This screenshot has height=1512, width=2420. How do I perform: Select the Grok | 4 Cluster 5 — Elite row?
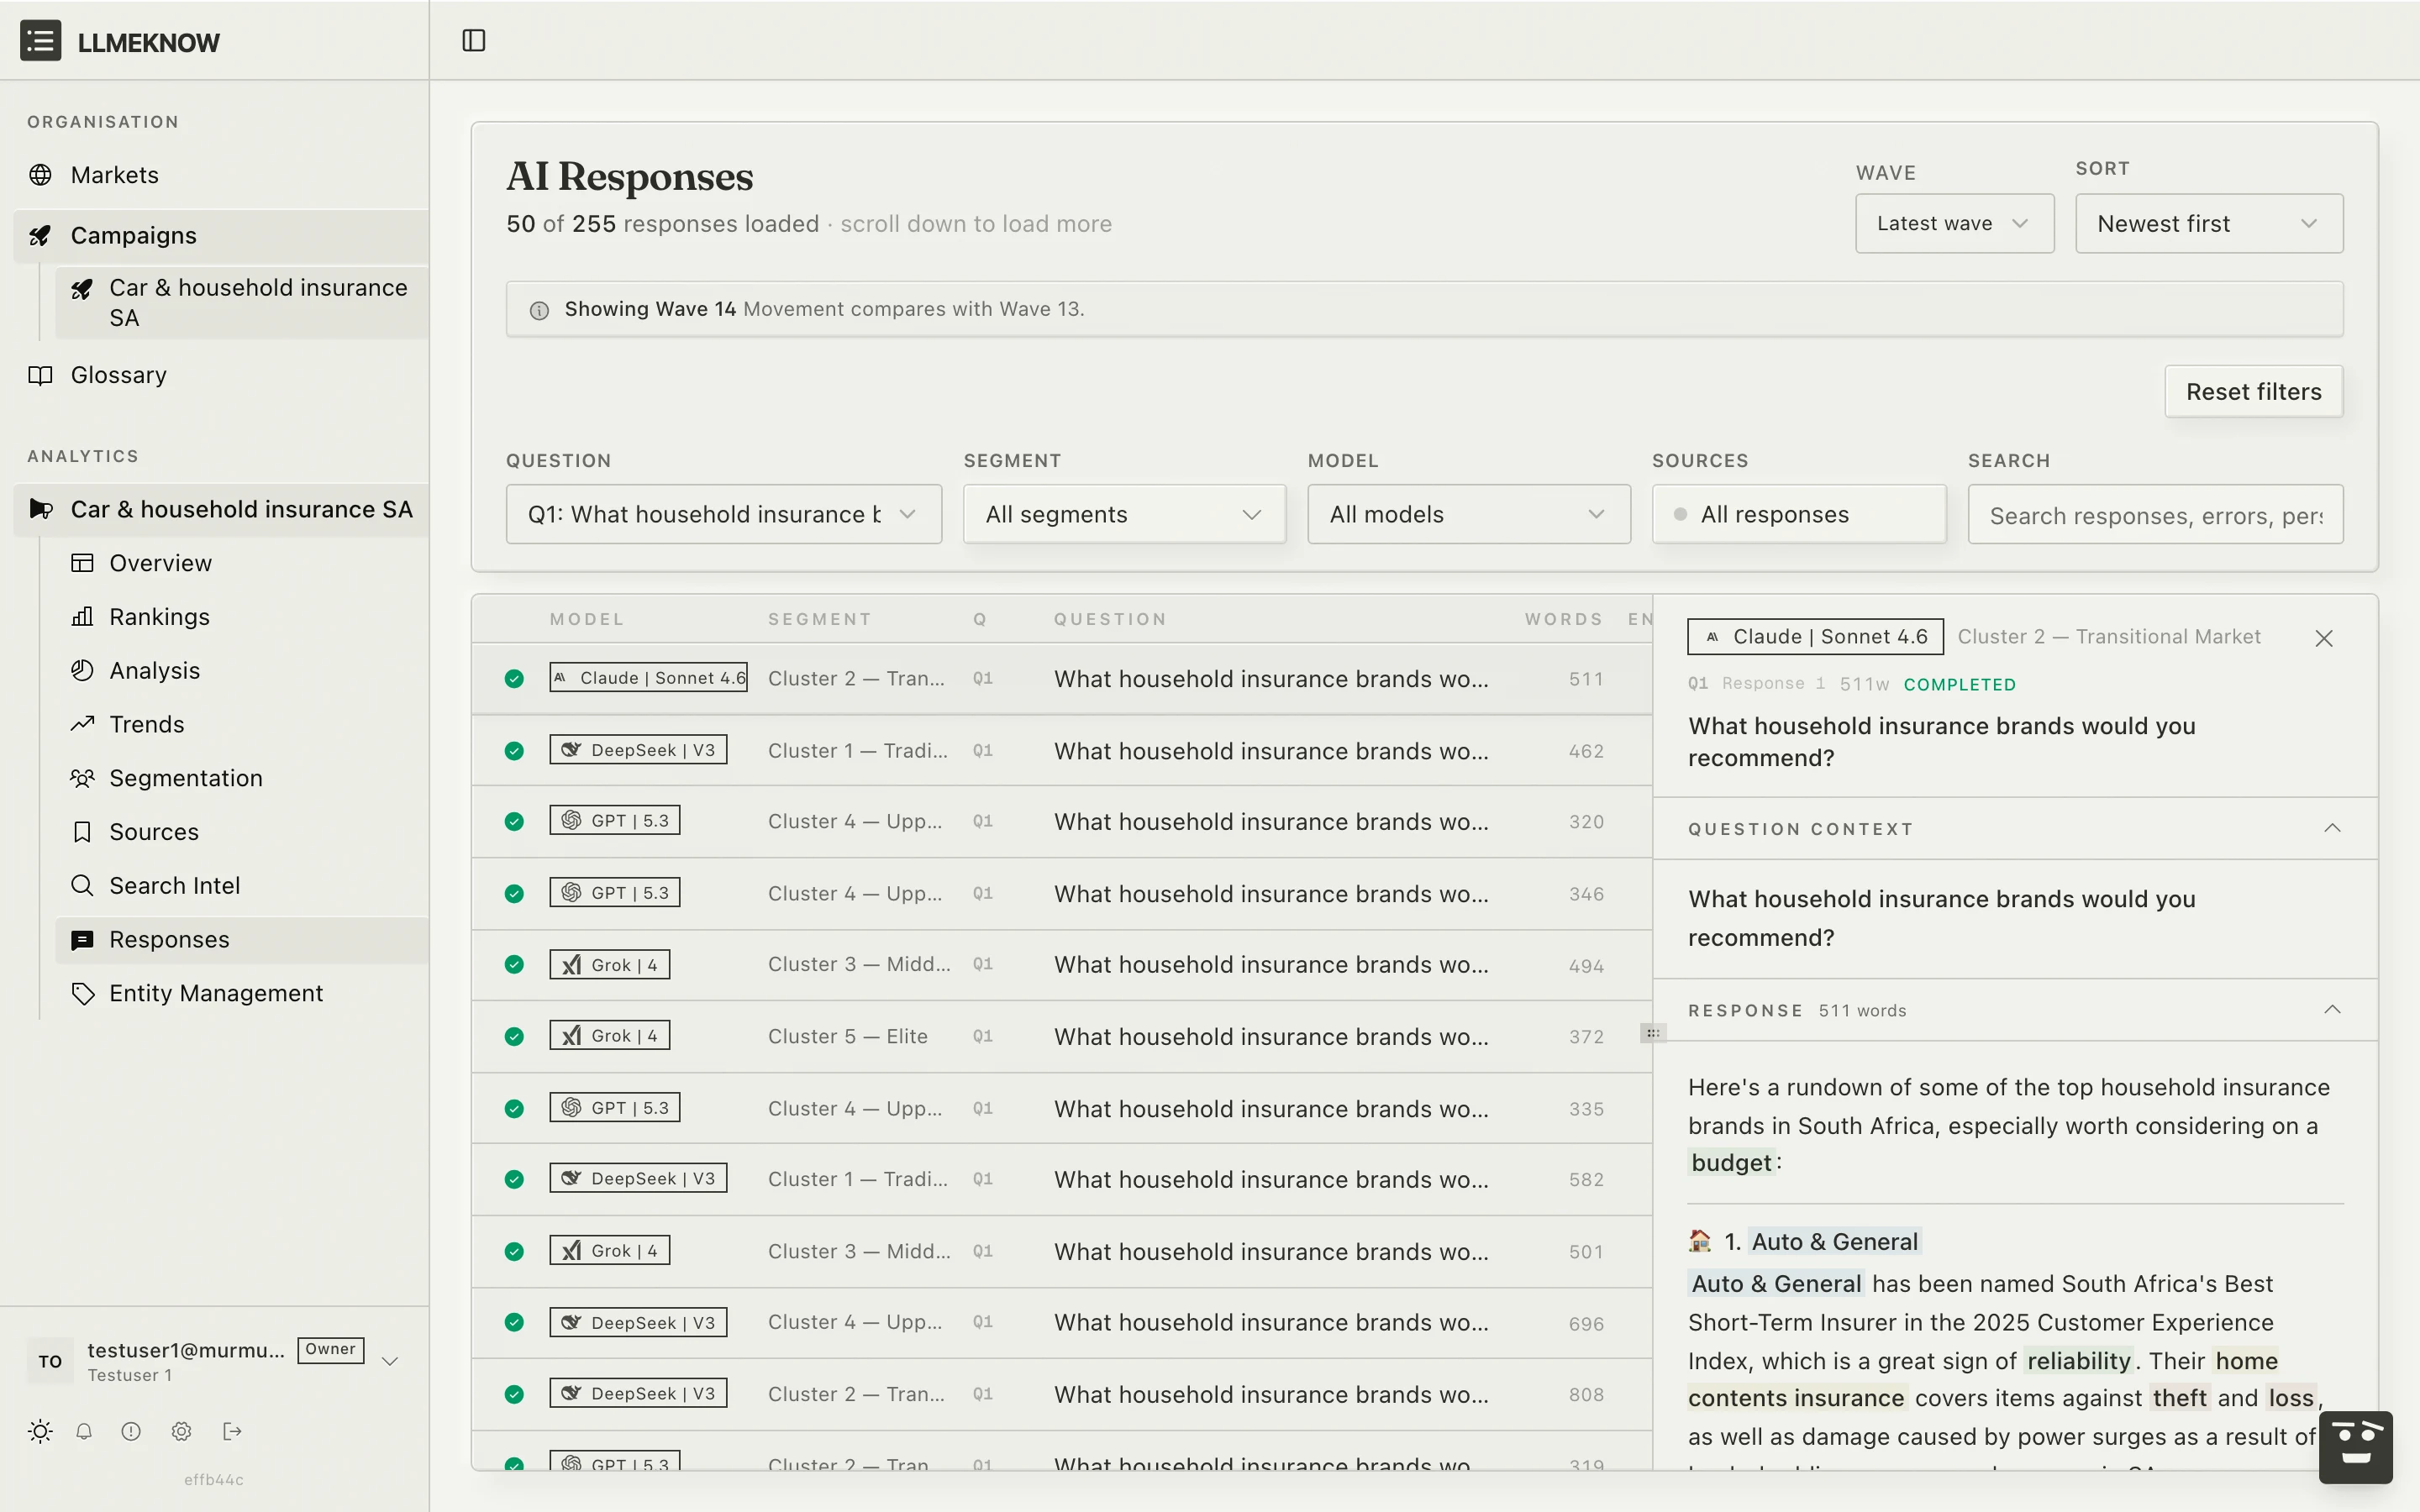click(1061, 1036)
